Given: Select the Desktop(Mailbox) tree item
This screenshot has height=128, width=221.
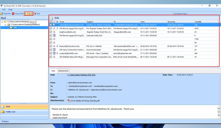Looking at the screenshot, I should pos(25,25).
